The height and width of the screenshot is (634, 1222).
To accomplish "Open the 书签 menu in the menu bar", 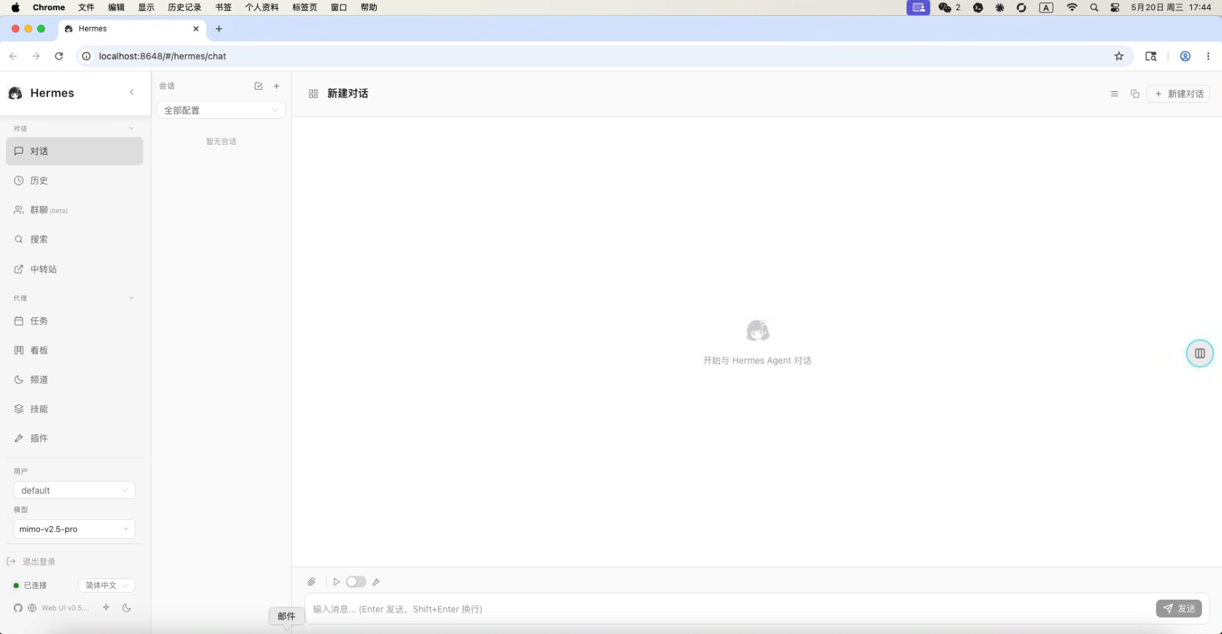I will tap(224, 8).
